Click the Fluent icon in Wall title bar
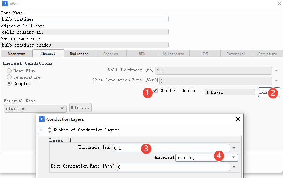The image size is (283, 178). coord(5,3)
